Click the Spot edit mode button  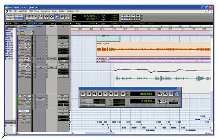[19, 16]
